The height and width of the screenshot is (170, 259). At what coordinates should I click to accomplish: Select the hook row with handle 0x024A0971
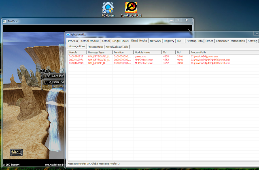(163, 60)
